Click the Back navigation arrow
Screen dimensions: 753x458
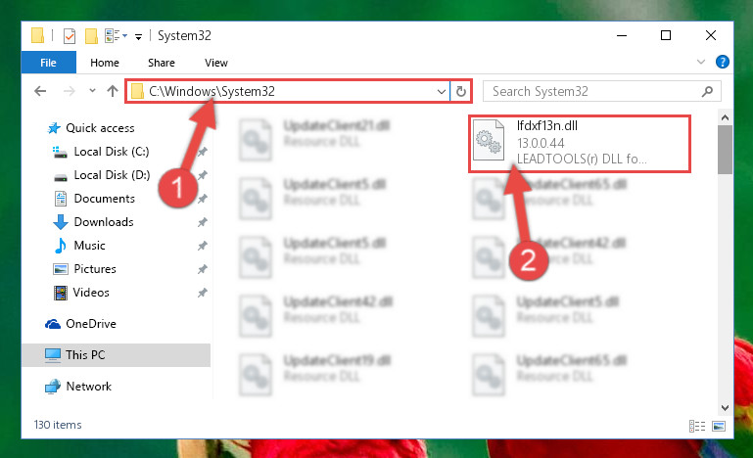point(40,91)
